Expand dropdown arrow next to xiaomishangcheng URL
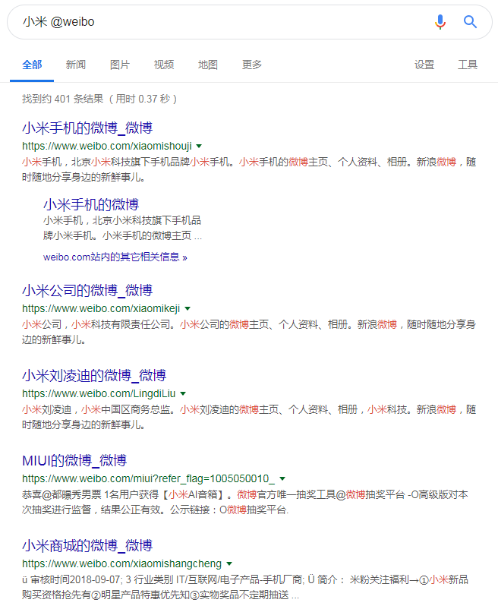 tap(229, 563)
